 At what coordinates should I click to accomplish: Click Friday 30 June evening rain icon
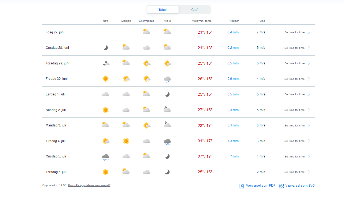167,79
